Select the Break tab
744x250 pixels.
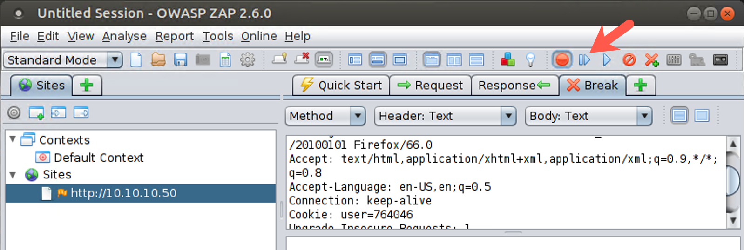592,86
